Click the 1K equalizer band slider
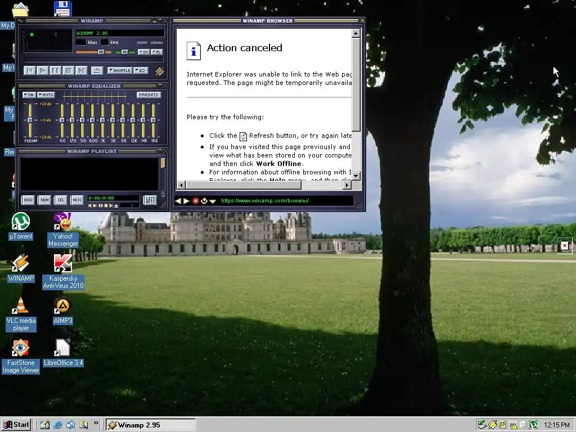Viewport: 576px width, 432px height. [x=102, y=120]
